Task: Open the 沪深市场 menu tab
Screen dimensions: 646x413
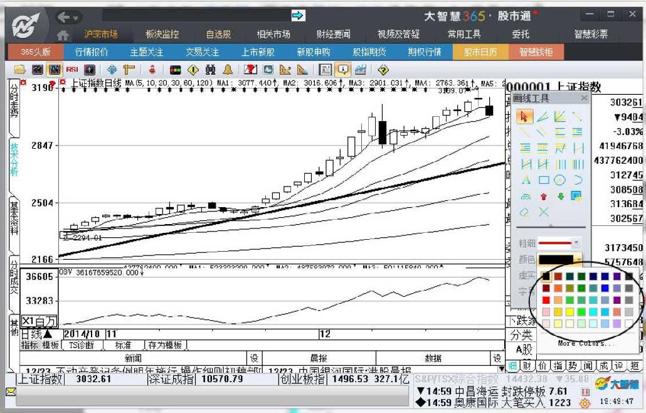Action: pyautogui.click(x=101, y=35)
